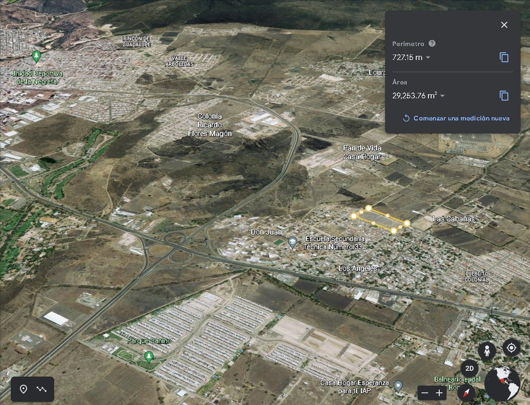Center the map on my location

511,348
